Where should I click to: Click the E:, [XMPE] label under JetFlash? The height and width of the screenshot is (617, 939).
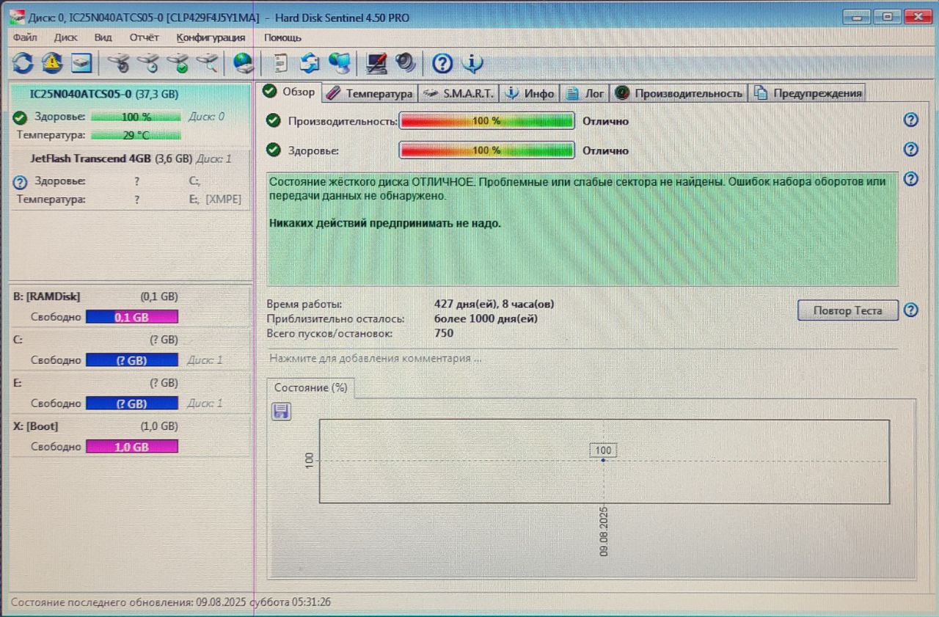pyautogui.click(x=215, y=199)
